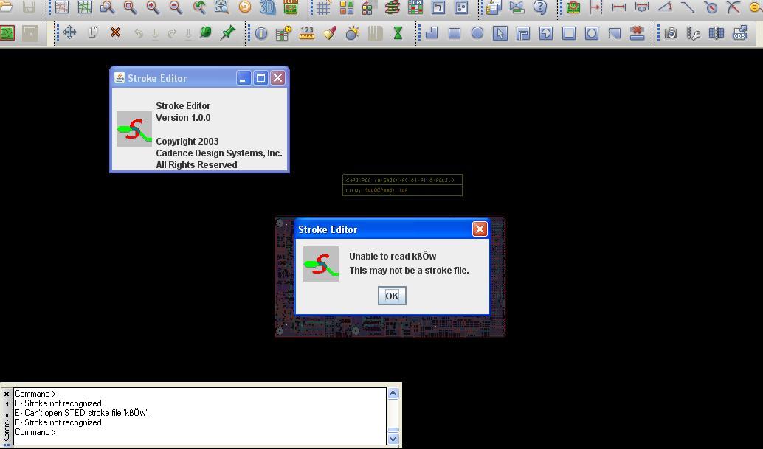This screenshot has height=449, width=763.
Task: Click the red X Delete tool
Action: (115, 33)
